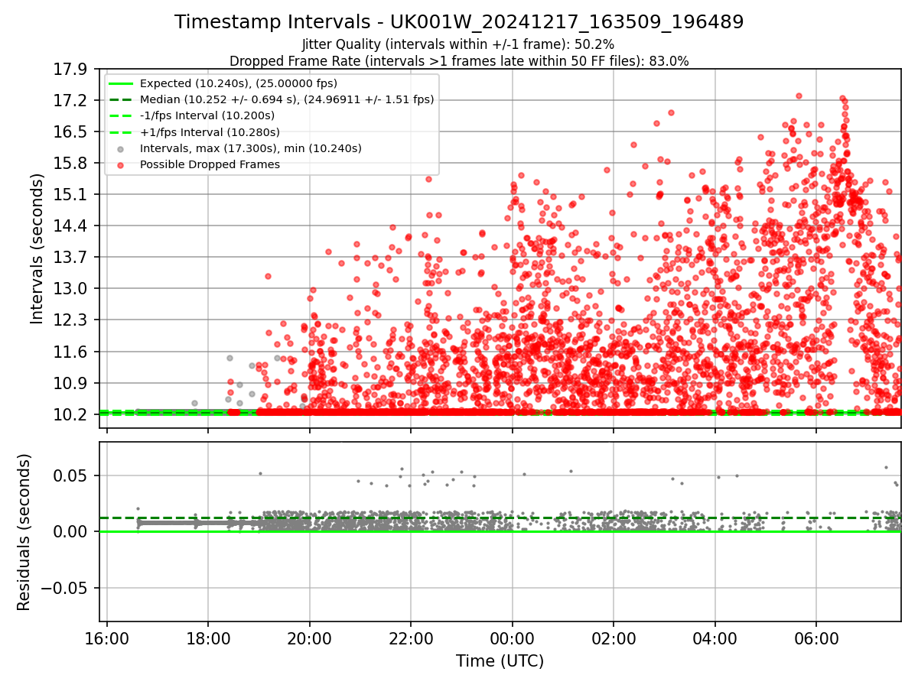Click legend entry 'Possible Dropped Frames'
918x688 pixels.
click(x=210, y=164)
